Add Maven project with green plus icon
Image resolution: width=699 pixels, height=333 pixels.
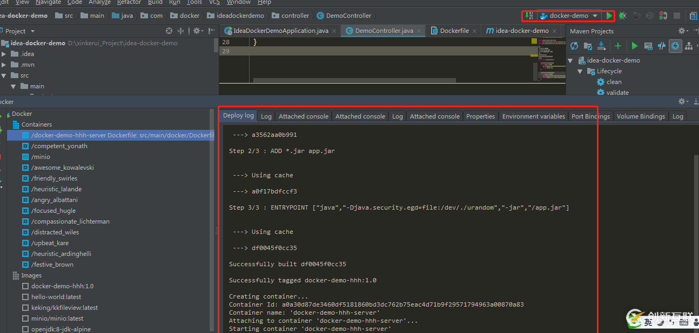pyautogui.click(x=618, y=46)
